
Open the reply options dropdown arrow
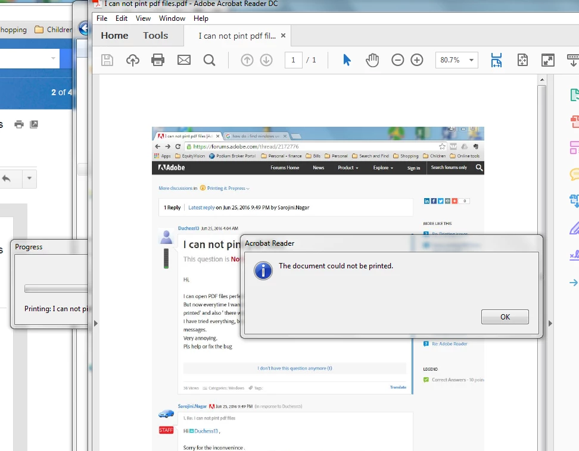29,178
